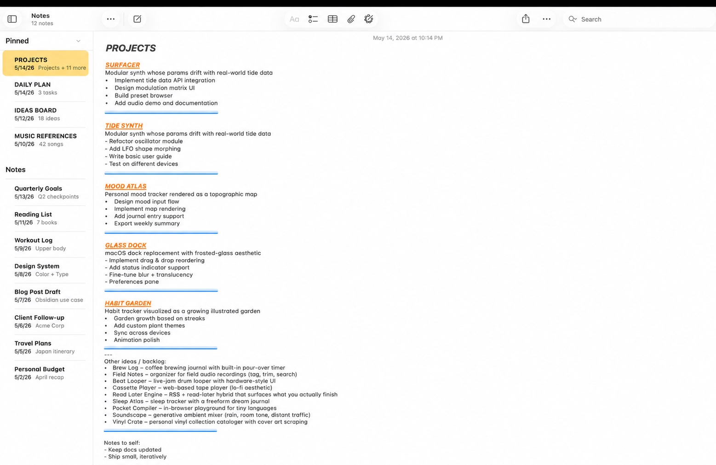The width and height of the screenshot is (716, 465).
Task: Click the PROJECTS note title
Action: [131, 48]
